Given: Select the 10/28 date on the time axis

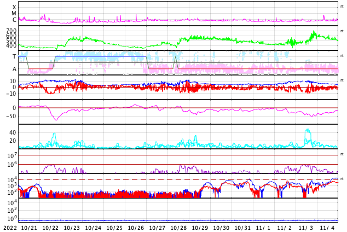Looking at the screenshot, I should click(x=178, y=228).
